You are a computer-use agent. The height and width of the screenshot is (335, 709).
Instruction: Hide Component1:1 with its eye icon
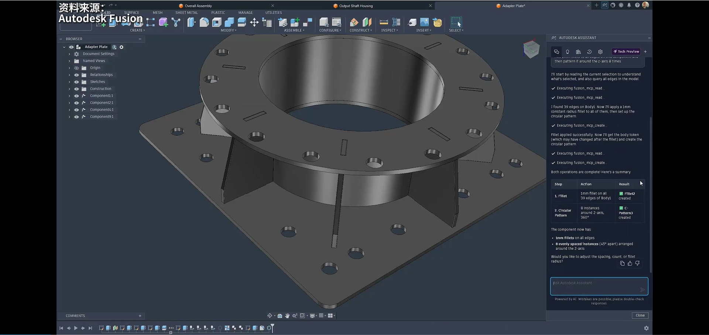[76, 96]
